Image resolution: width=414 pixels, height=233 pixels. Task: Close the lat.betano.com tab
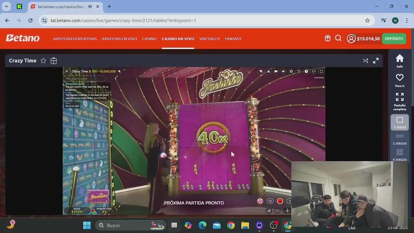pos(98,6)
